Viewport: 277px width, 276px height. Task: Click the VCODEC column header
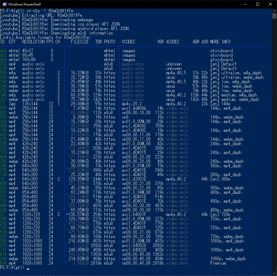(128, 42)
